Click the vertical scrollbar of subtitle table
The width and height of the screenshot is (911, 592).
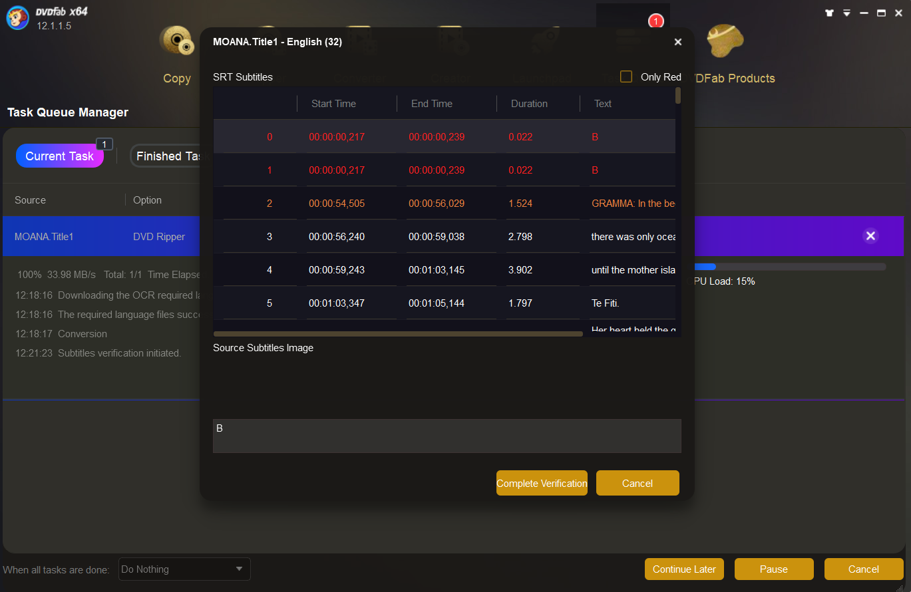(x=678, y=95)
